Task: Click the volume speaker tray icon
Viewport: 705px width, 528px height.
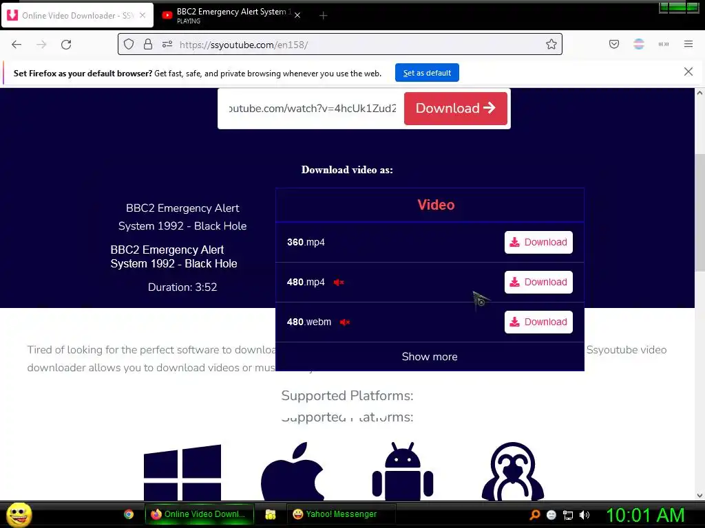Action: click(585, 515)
